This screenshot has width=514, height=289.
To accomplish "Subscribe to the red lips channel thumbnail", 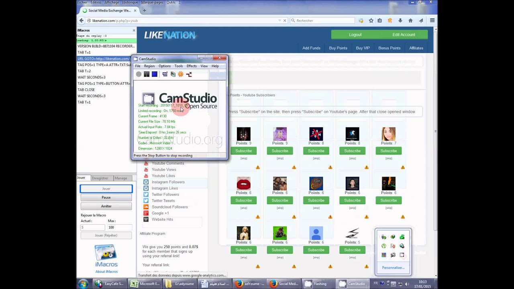I will (x=243, y=200).
